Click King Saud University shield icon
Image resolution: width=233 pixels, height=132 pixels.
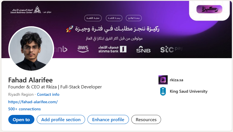click(163, 91)
